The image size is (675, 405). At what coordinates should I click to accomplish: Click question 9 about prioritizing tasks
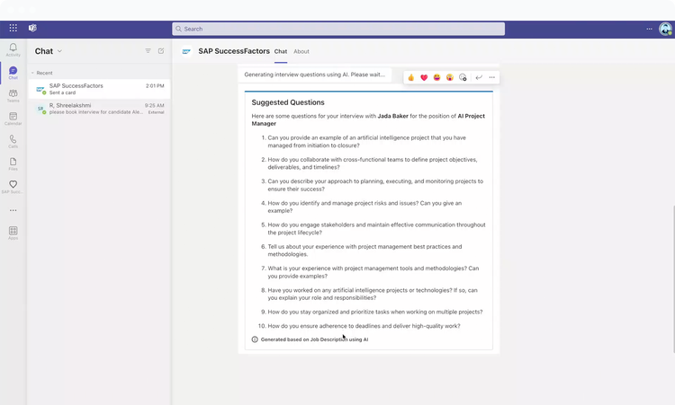tap(375, 312)
